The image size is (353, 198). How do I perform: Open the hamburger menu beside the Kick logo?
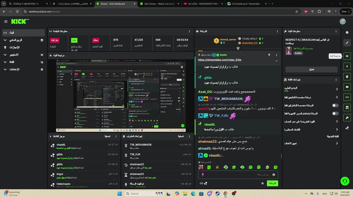(x=6, y=21)
